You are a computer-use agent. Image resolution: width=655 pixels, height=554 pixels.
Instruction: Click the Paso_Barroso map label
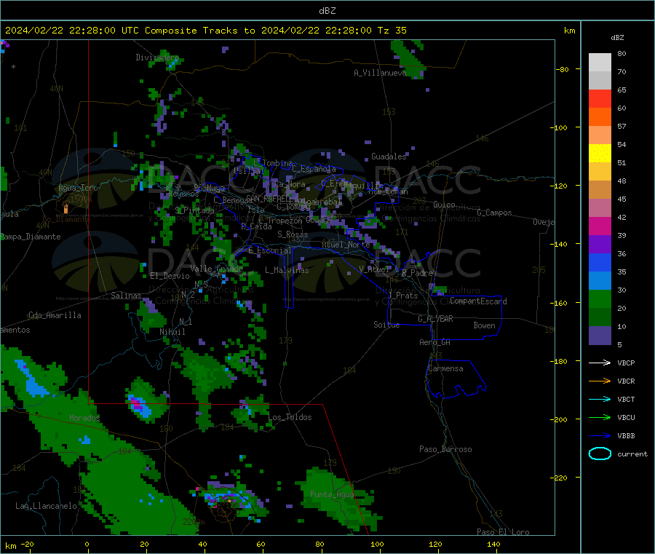445,449
